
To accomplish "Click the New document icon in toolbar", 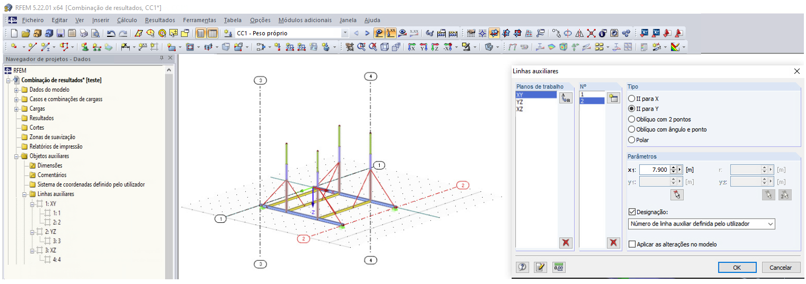I will (14, 33).
